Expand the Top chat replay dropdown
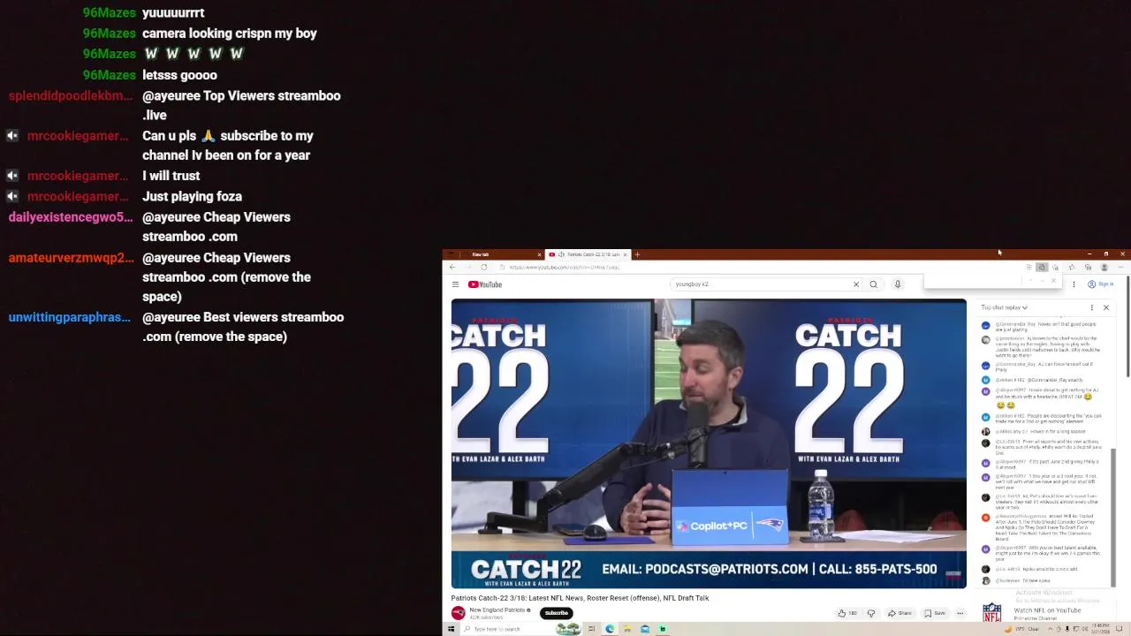Viewport: 1131px width, 636px height. pos(1004,307)
